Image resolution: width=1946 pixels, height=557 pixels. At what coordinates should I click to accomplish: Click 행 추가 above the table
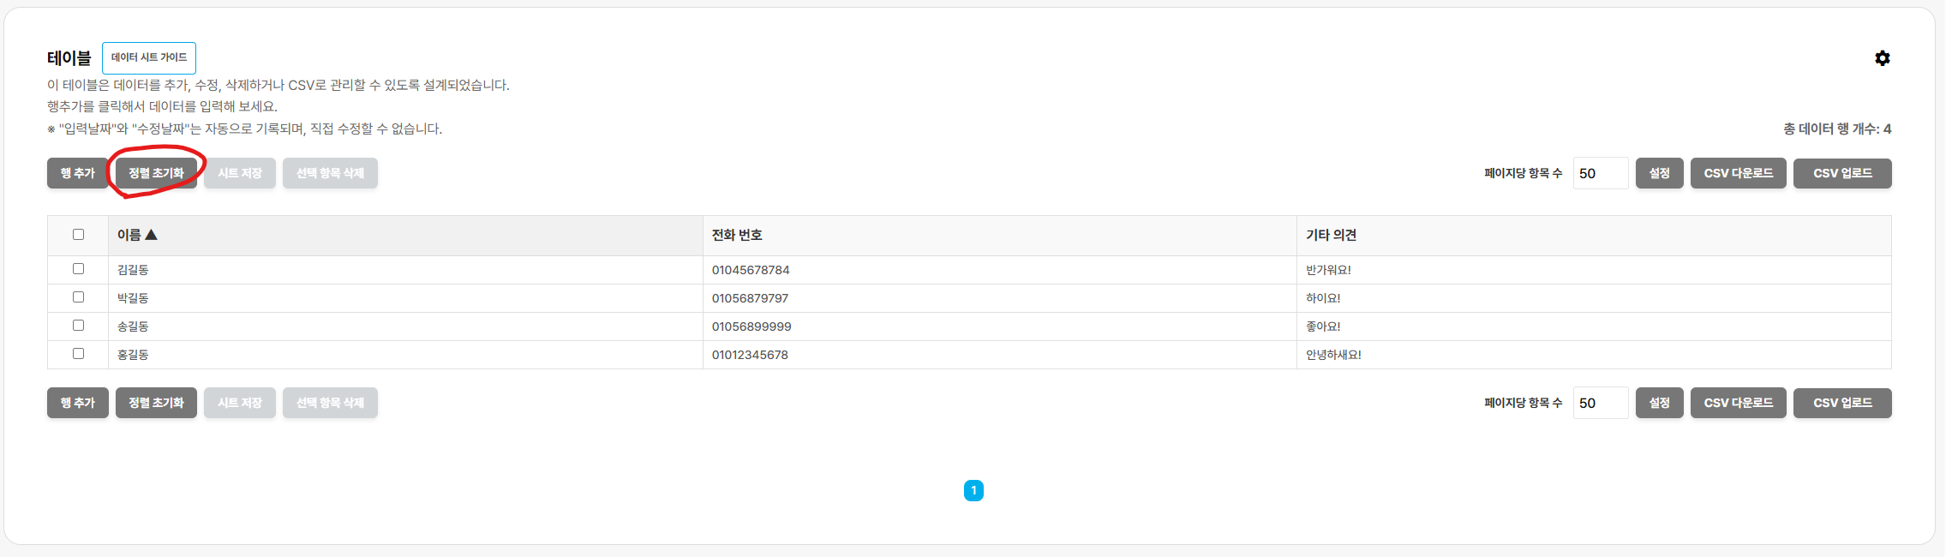point(77,173)
